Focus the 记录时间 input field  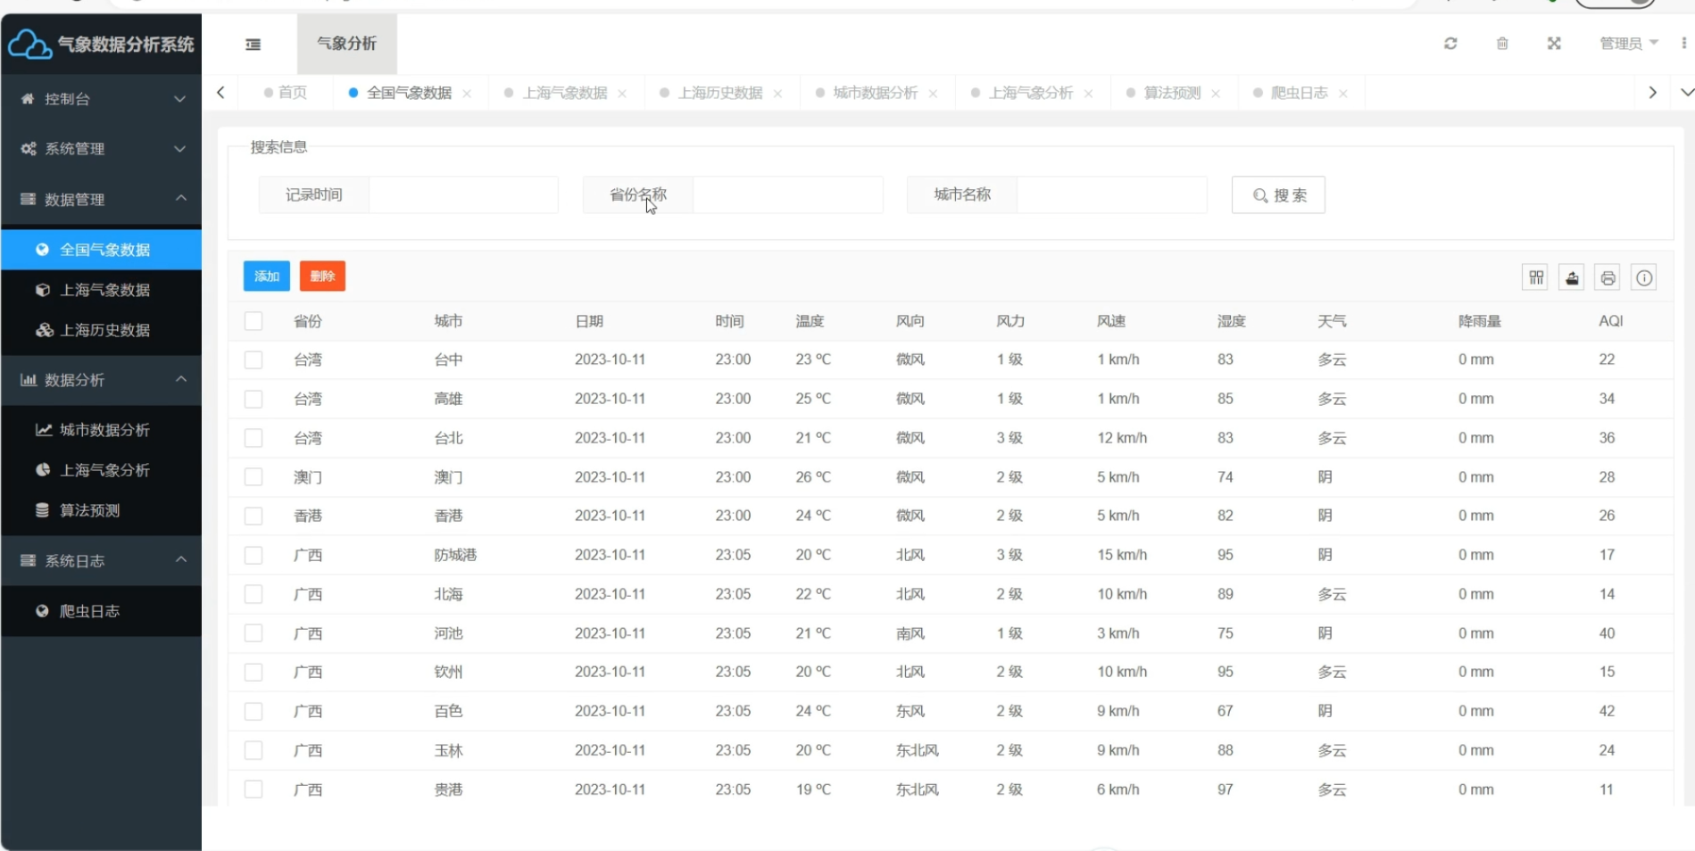463,194
